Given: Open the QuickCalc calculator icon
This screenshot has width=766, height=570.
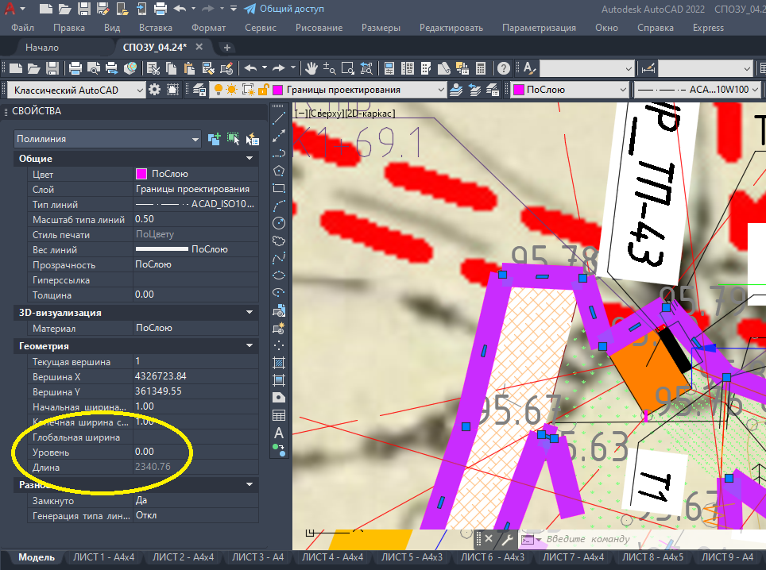Looking at the screenshot, I should (481, 69).
